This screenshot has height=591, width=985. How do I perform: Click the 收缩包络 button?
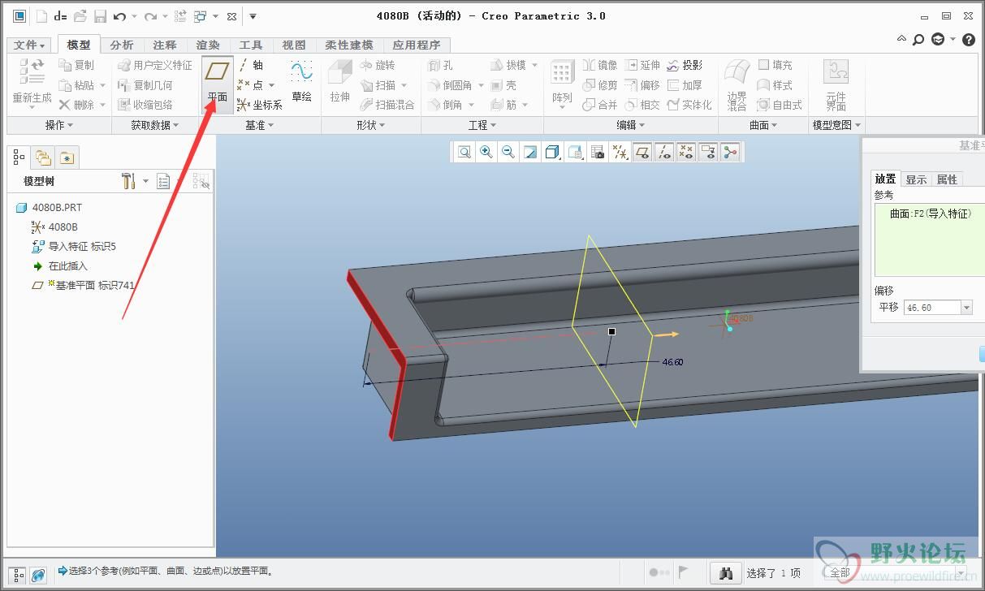pyautogui.click(x=145, y=104)
